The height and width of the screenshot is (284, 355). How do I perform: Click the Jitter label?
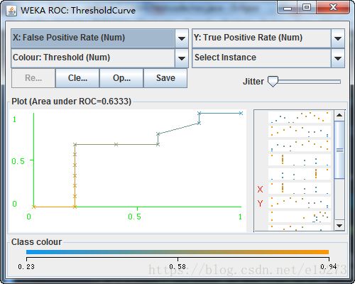point(253,82)
